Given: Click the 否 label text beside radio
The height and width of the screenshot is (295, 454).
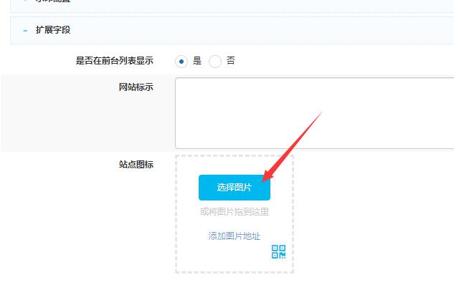Looking at the screenshot, I should click(231, 62).
